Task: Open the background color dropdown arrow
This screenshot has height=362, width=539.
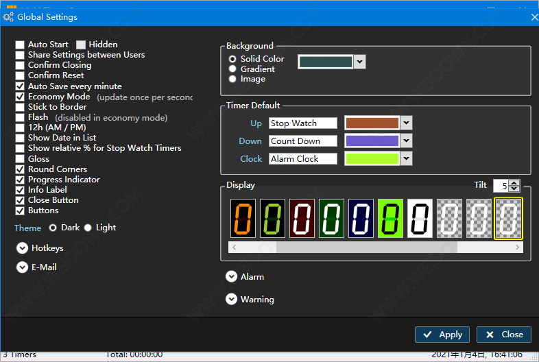Action: tap(359, 62)
